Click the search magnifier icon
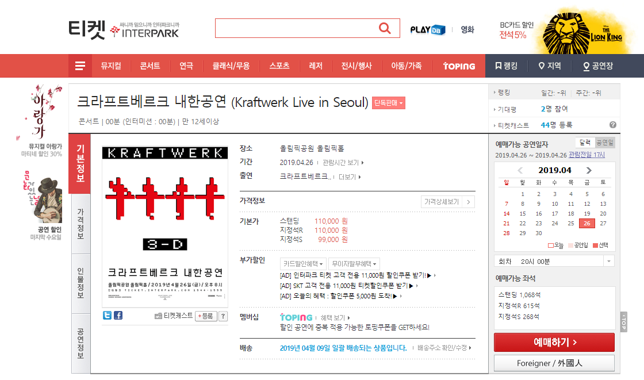Screen dimensions: 644x380 click(385, 28)
